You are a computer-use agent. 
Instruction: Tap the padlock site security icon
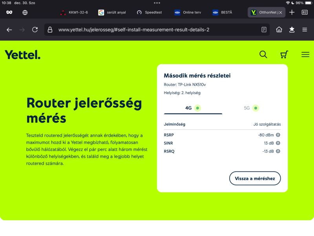[x=50, y=30]
